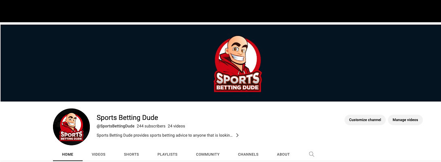Expand the channel description chevron arrow
Viewport: 441px width, 162px height.
point(237,135)
